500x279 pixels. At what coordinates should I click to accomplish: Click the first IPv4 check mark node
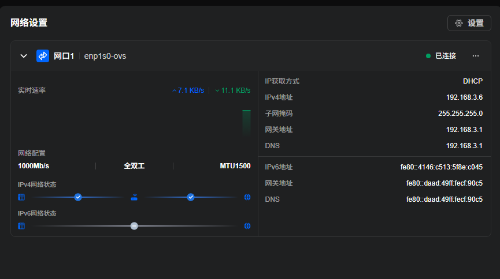tap(78, 197)
